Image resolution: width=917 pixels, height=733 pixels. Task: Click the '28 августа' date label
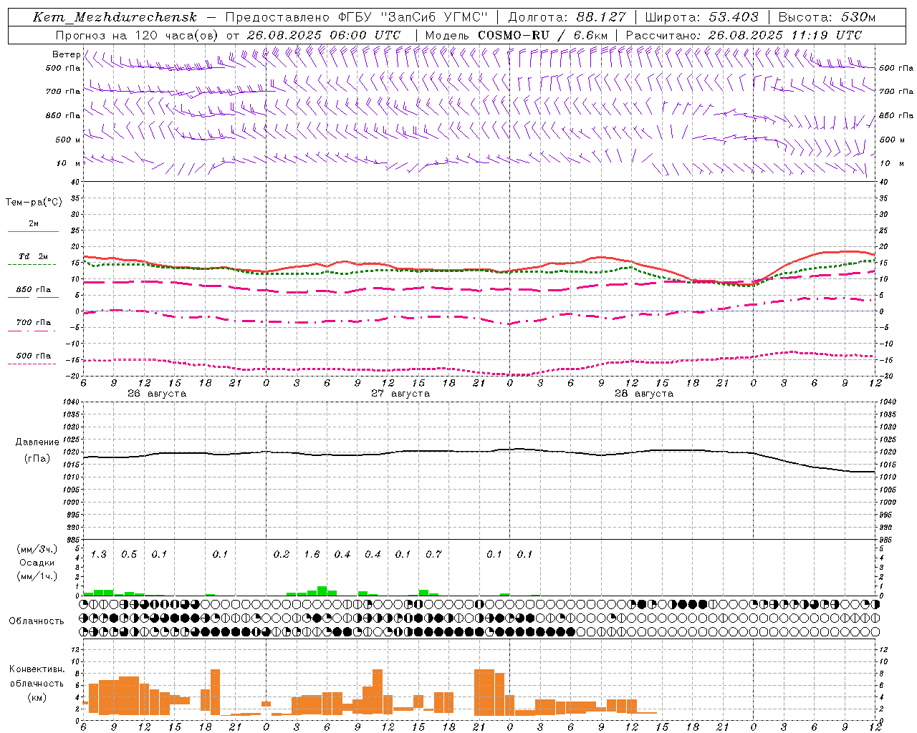point(644,394)
